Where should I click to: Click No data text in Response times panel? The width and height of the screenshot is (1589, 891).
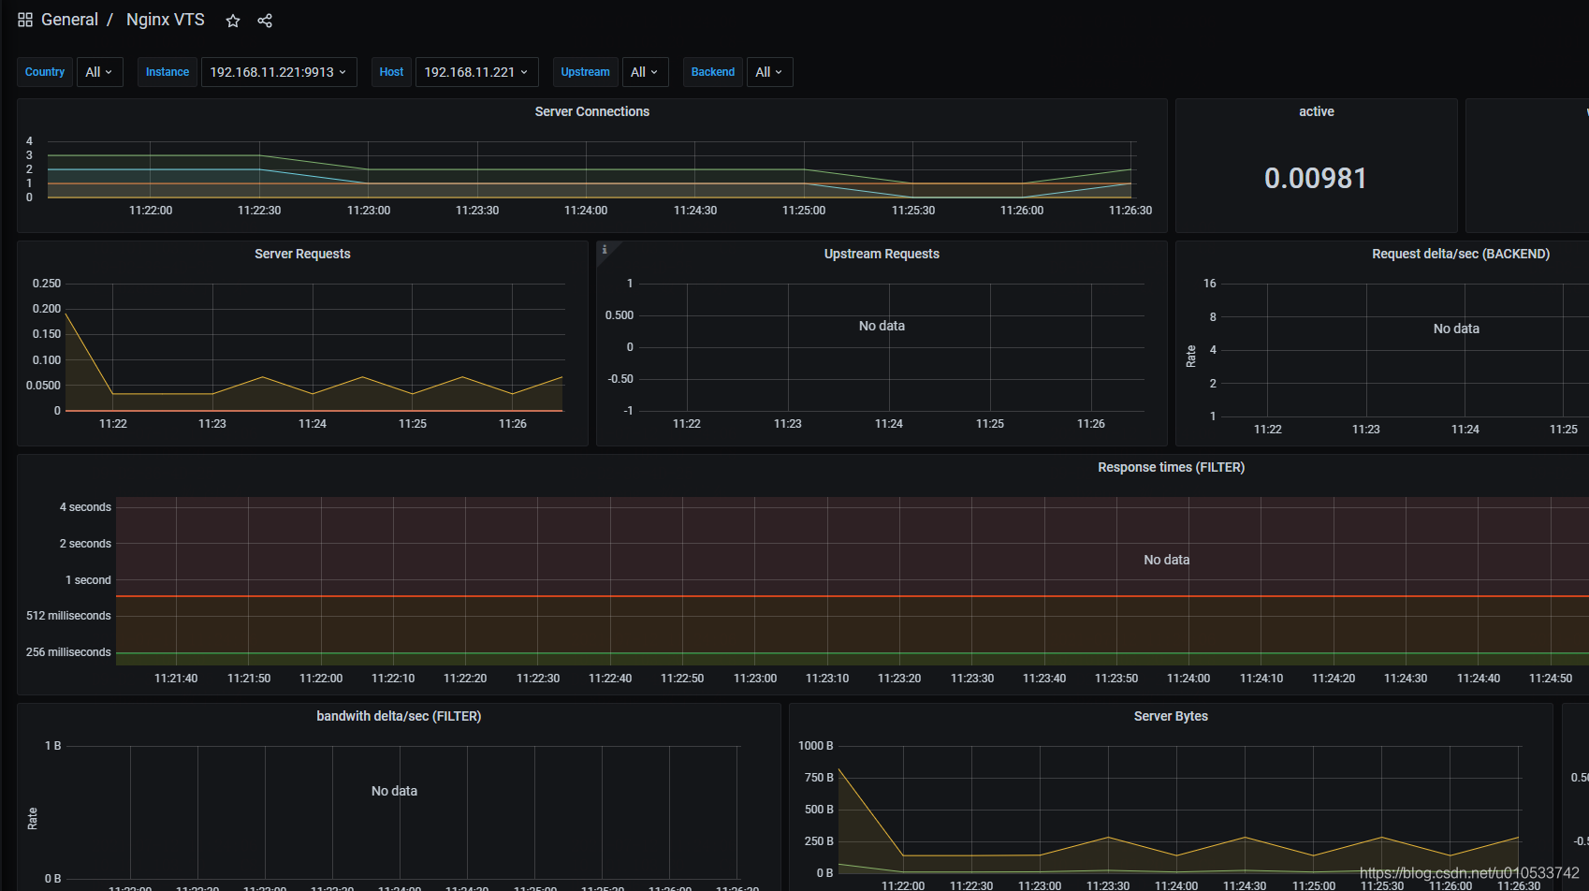1167,560
